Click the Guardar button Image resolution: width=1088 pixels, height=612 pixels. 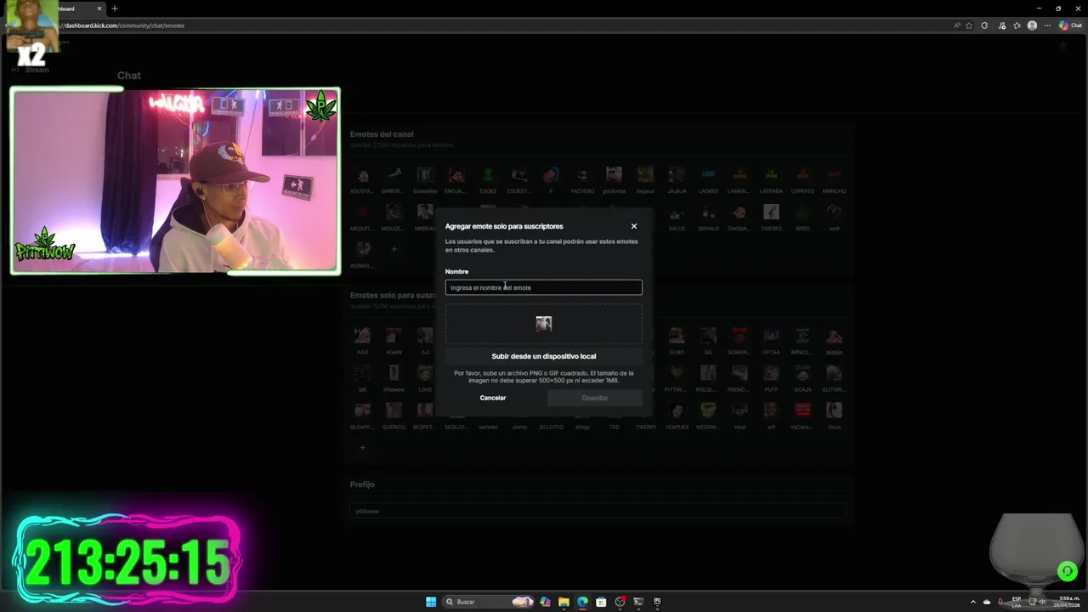click(x=595, y=398)
